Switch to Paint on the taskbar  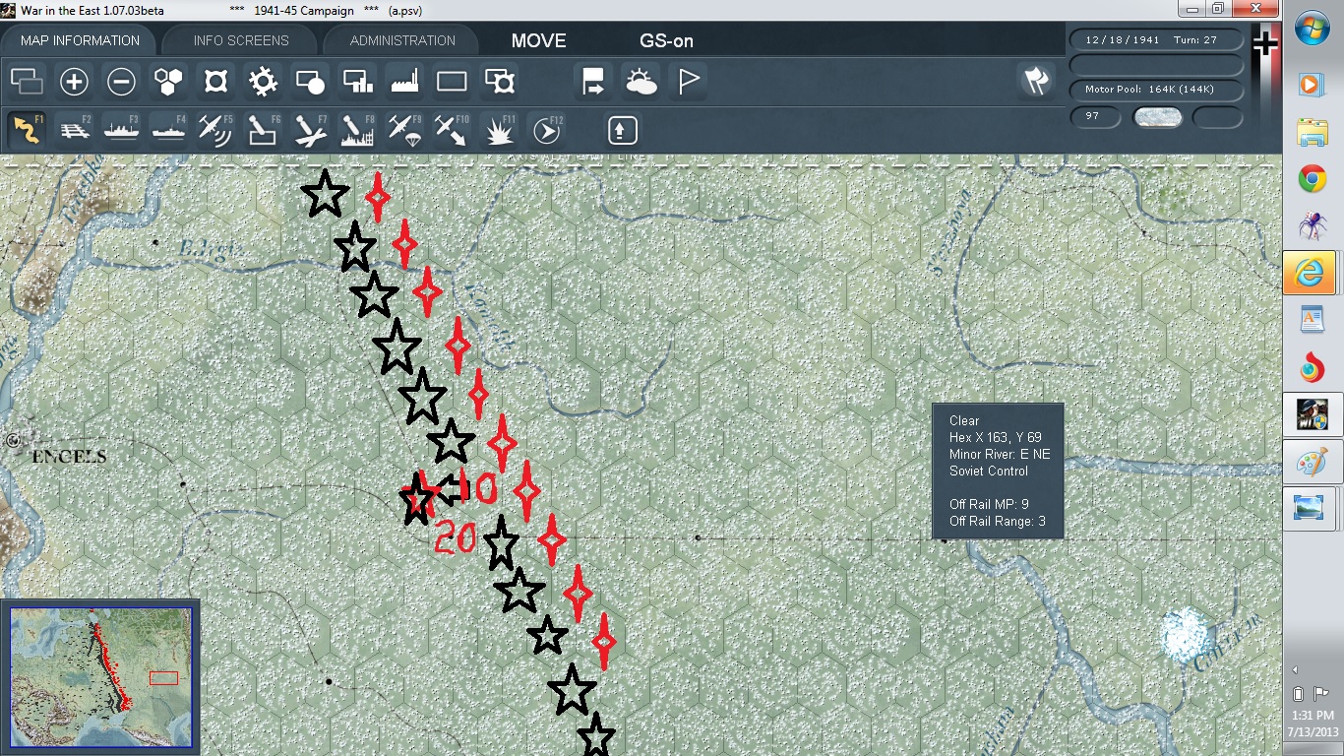click(x=1311, y=462)
